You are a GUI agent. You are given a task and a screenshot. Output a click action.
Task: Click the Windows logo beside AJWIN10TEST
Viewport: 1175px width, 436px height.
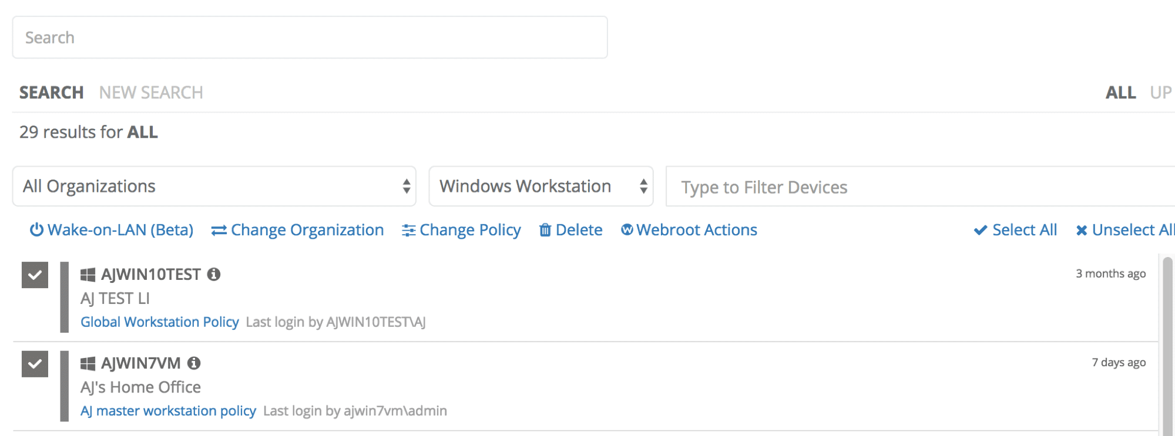point(88,275)
